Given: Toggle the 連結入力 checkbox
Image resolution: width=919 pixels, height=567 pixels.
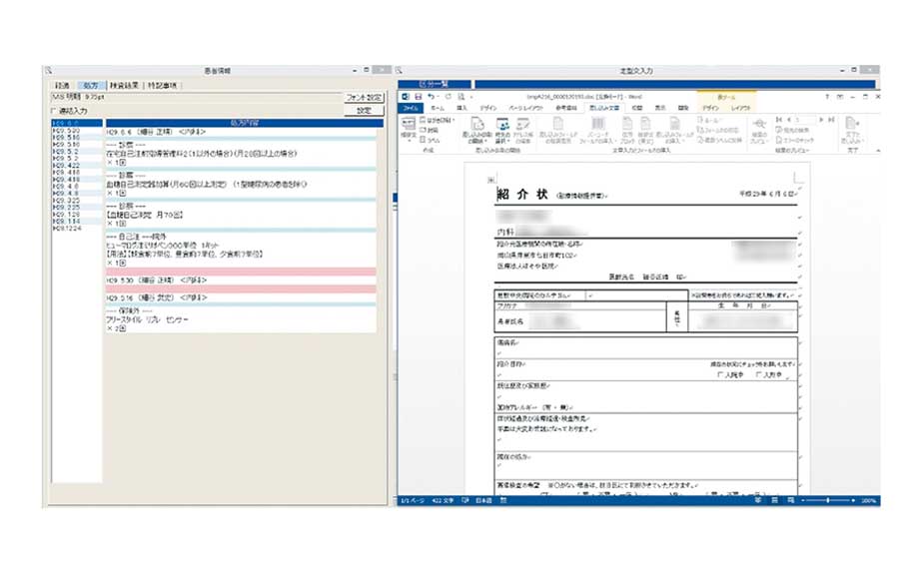Looking at the screenshot, I should point(55,111).
